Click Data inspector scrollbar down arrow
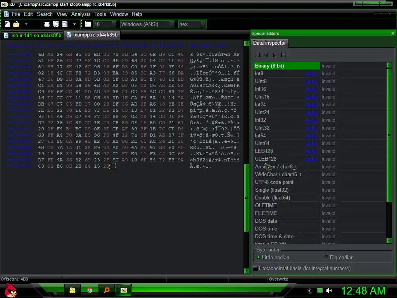Viewport: 397px width, 298px height. click(389, 241)
